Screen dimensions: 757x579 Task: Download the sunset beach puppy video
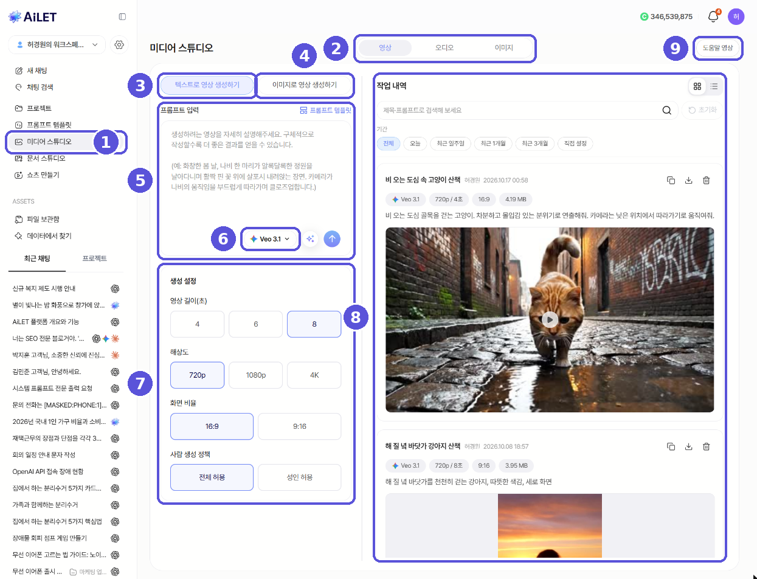pos(689,446)
